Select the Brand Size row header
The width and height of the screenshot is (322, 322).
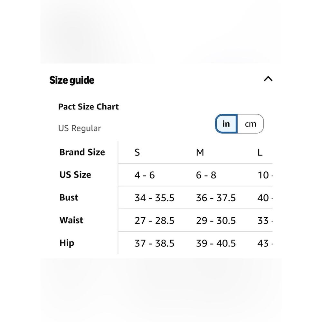(x=82, y=152)
